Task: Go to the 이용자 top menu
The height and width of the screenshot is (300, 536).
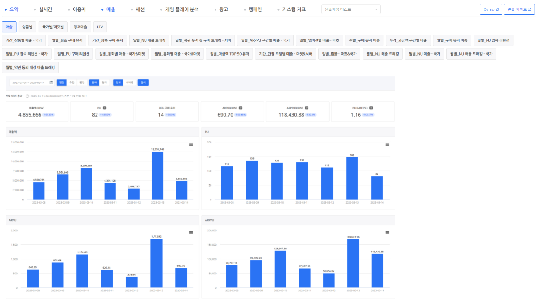Action: pyautogui.click(x=79, y=9)
